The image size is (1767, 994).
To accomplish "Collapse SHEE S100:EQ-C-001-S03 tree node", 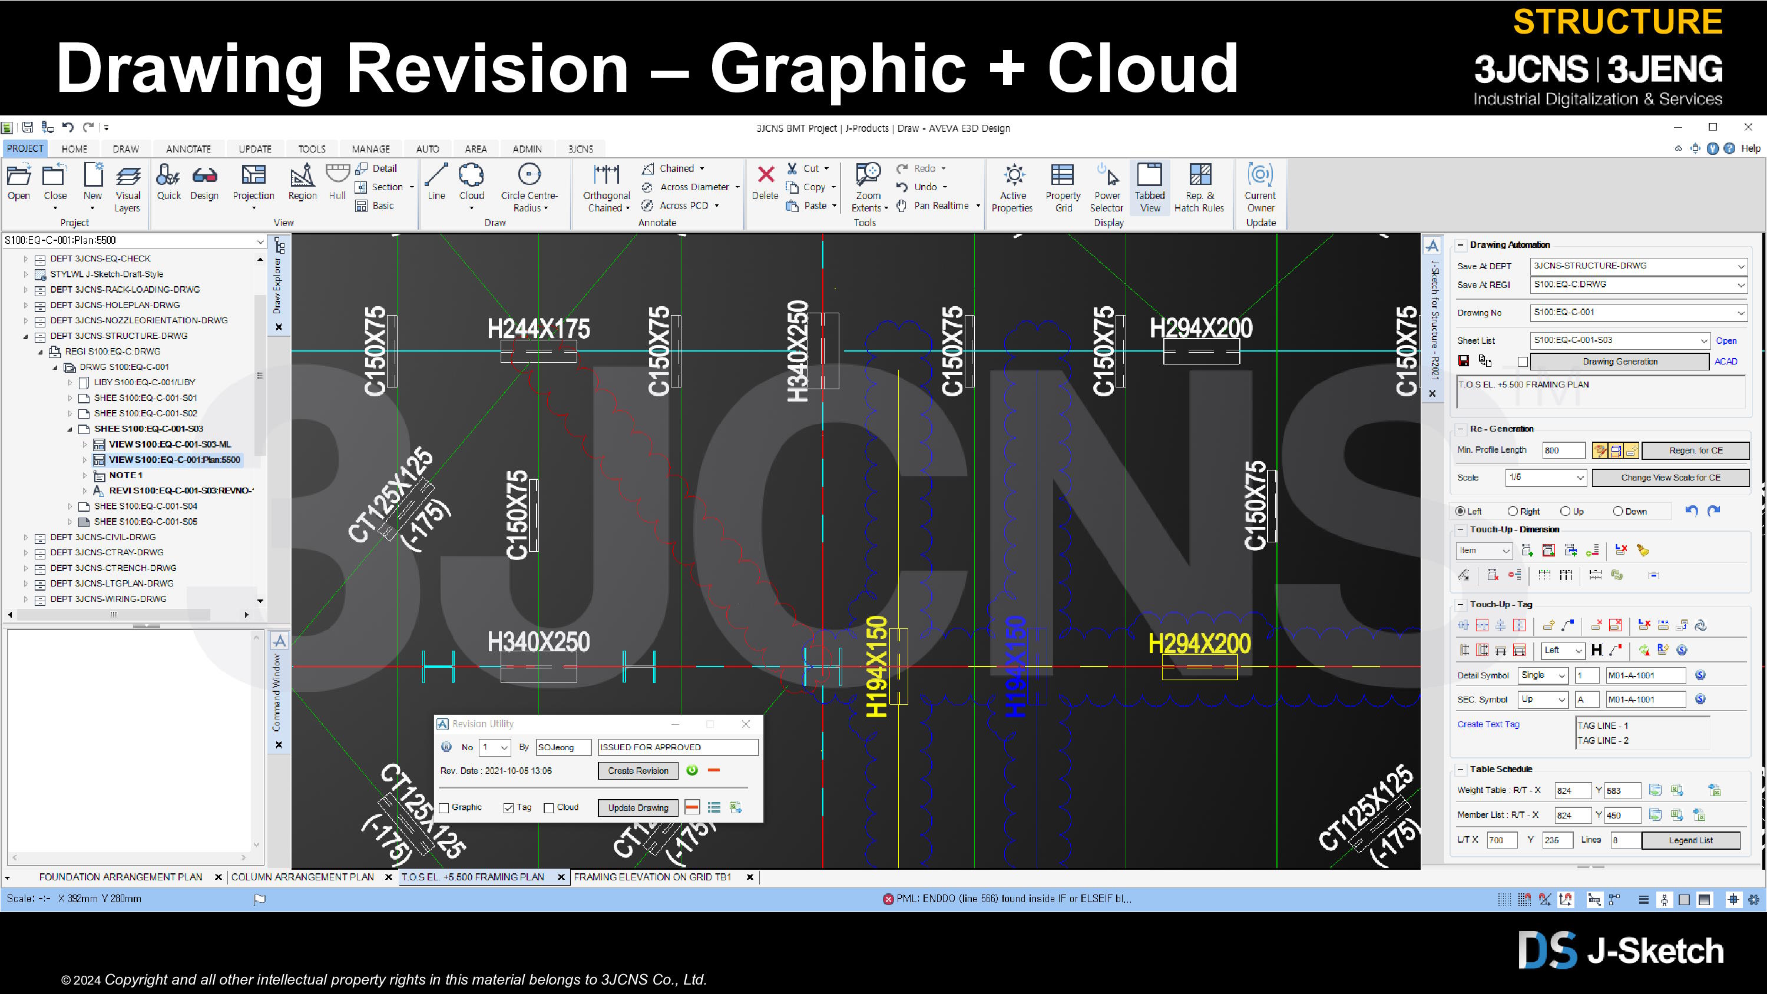I will (70, 429).
